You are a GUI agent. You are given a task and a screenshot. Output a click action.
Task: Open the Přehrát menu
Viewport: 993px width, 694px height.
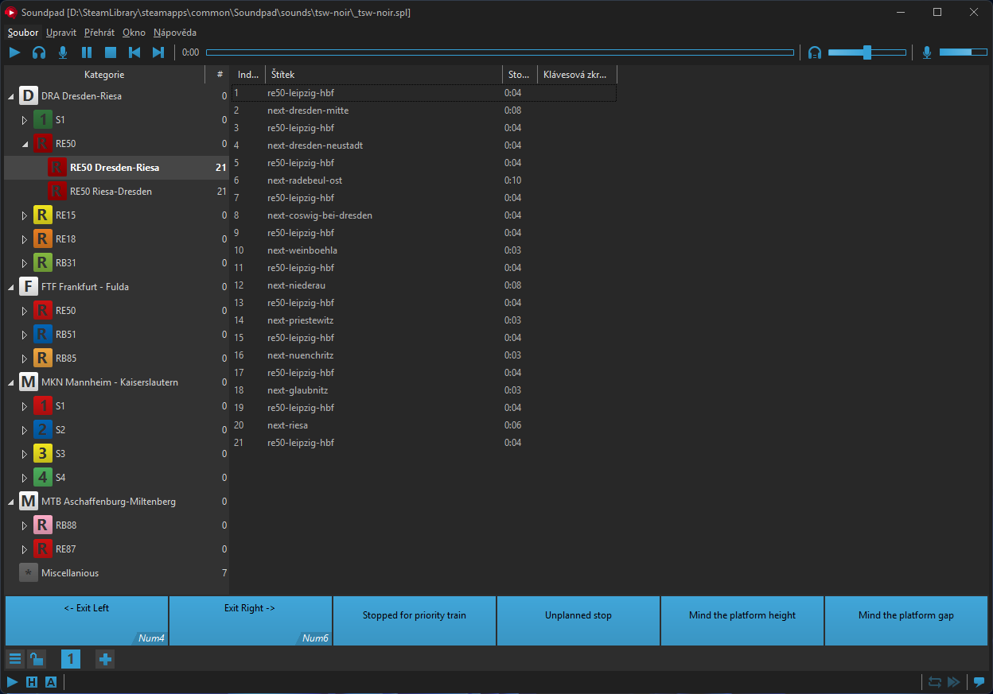coord(99,33)
